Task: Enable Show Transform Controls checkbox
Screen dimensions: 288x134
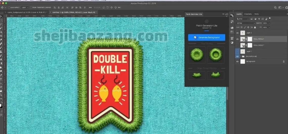Action: coord(31,8)
